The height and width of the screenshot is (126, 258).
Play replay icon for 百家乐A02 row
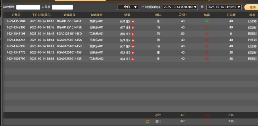[x=133, y=59]
